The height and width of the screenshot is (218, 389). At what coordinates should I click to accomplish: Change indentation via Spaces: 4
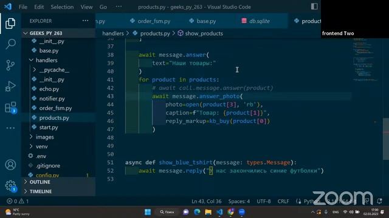pyautogui.click(x=239, y=201)
